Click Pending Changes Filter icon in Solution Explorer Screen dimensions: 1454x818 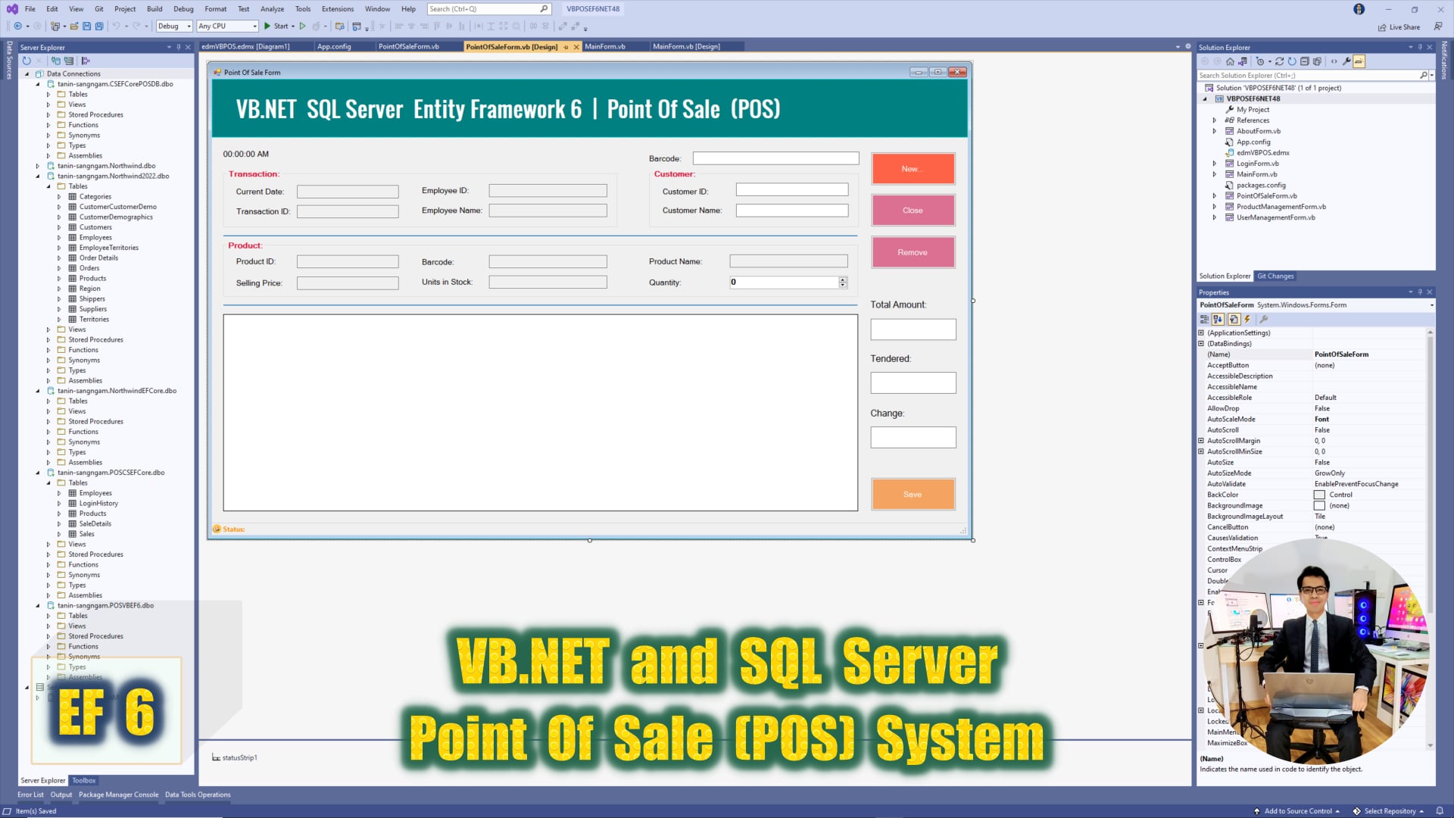point(1260,61)
